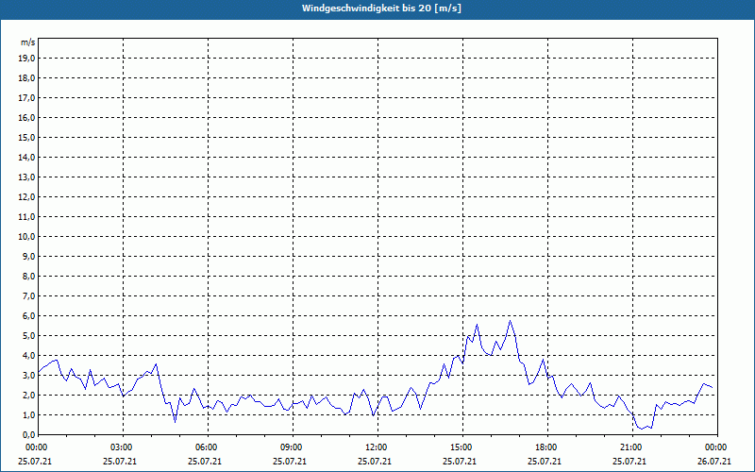
Task: Select the "19,0" y-axis label
Action: tap(26, 59)
